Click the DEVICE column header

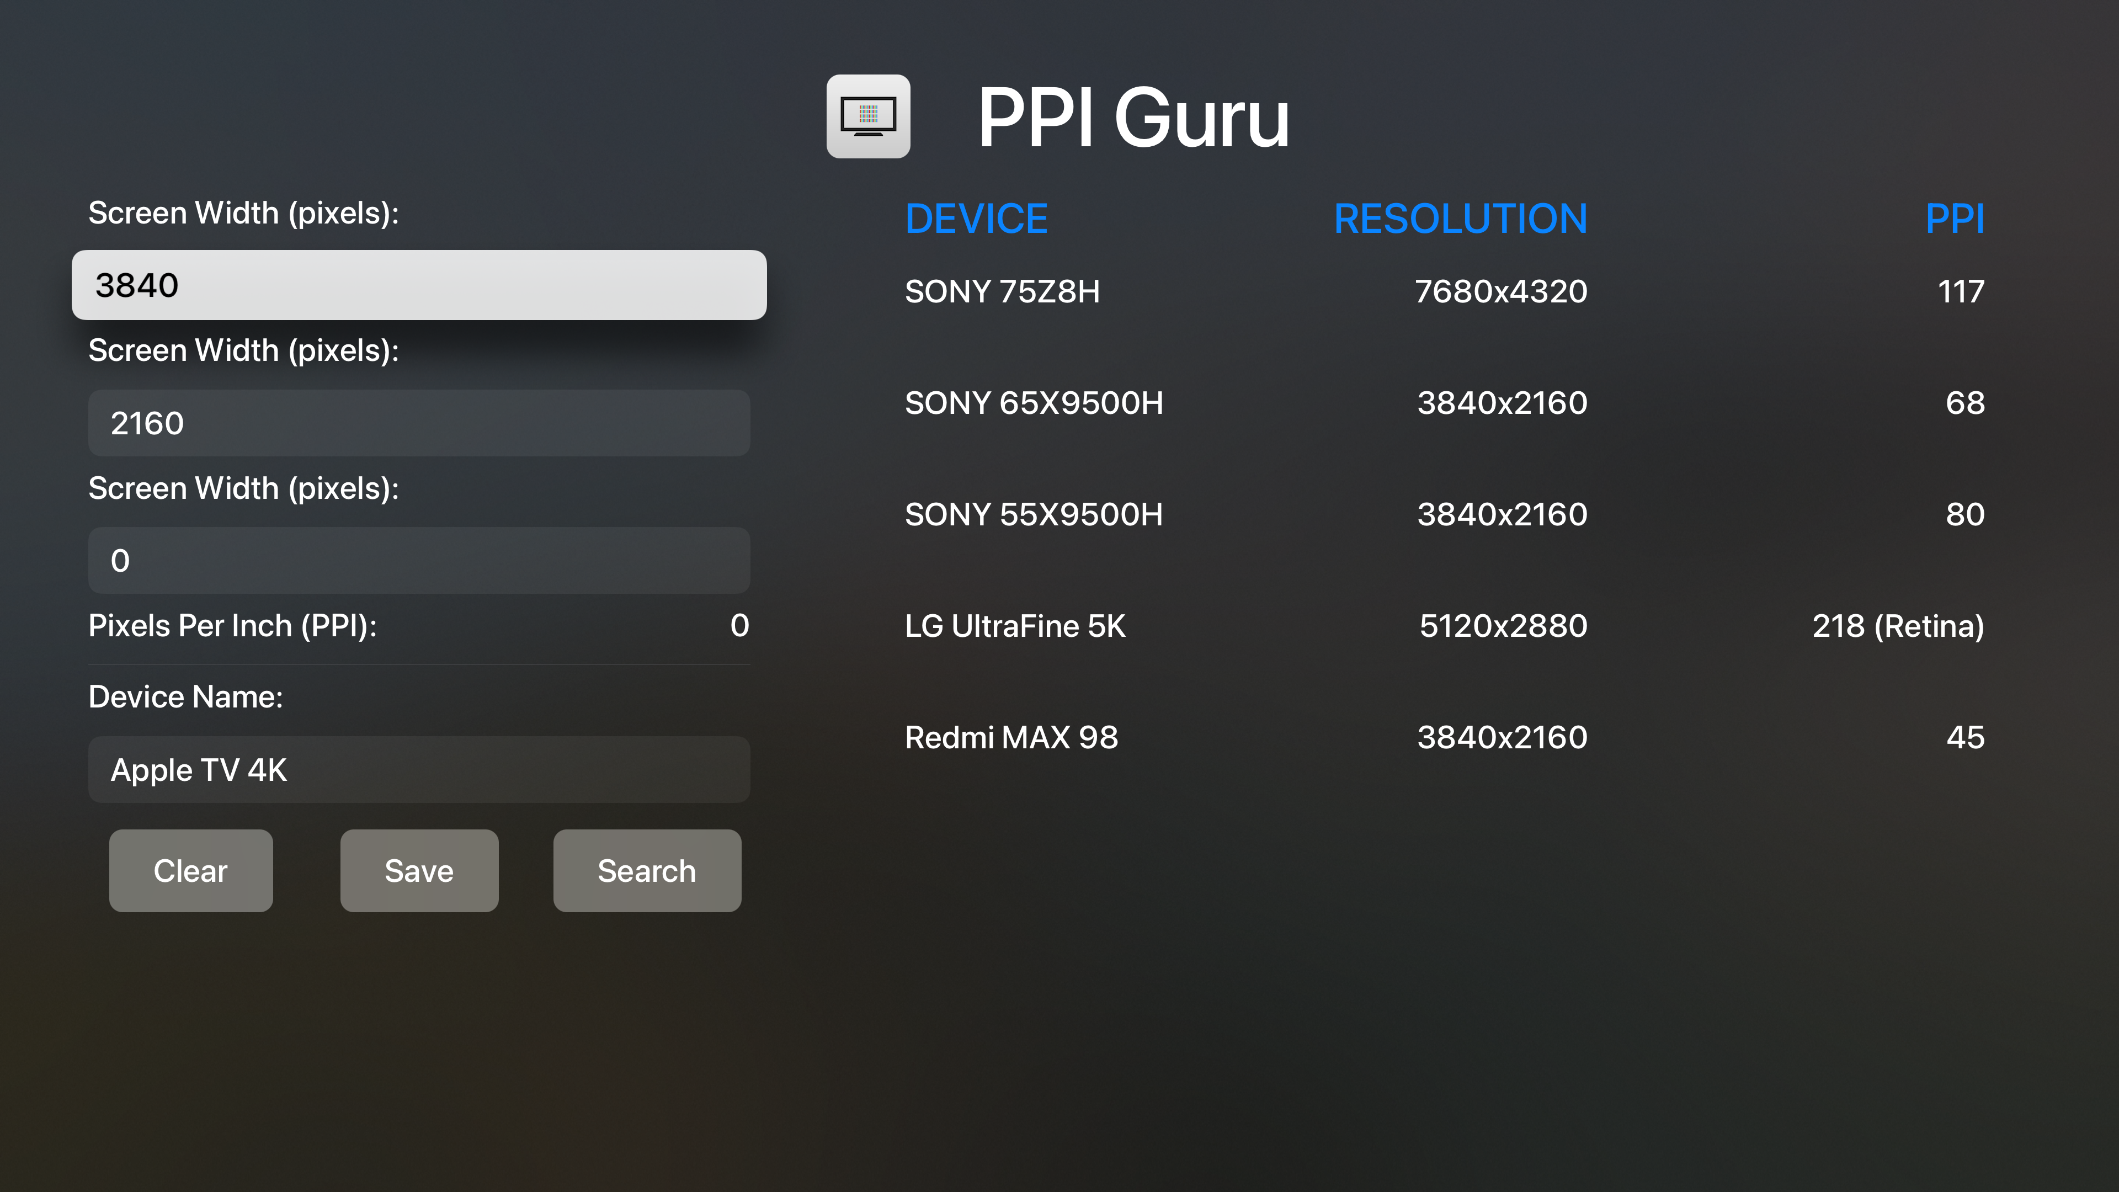(976, 219)
